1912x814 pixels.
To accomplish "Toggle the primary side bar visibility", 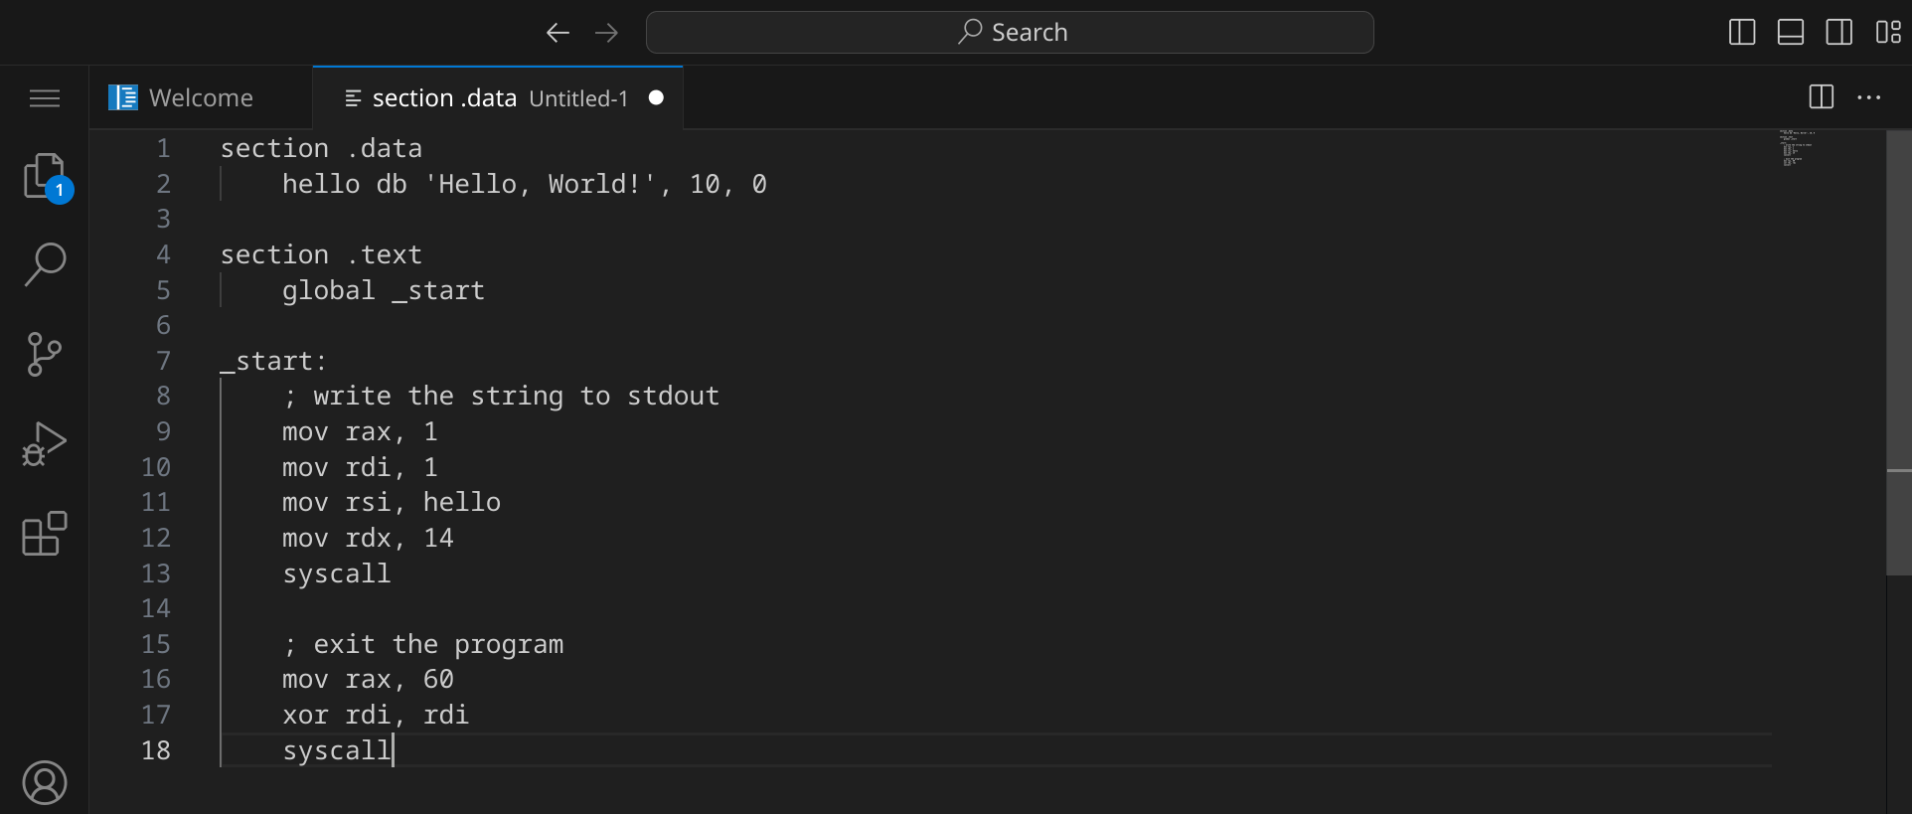I will [x=1742, y=33].
